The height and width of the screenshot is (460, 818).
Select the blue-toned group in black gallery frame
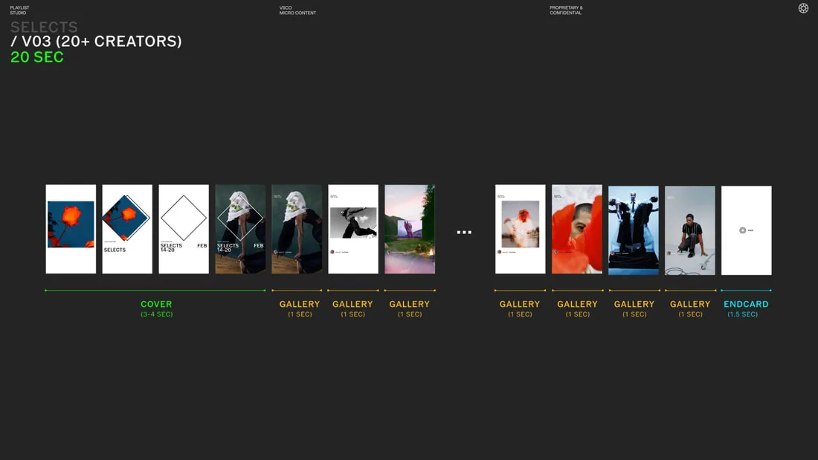tap(634, 230)
